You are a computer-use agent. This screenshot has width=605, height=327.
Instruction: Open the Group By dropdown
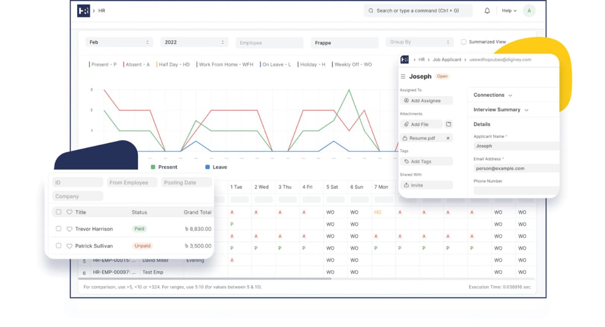[x=419, y=43]
